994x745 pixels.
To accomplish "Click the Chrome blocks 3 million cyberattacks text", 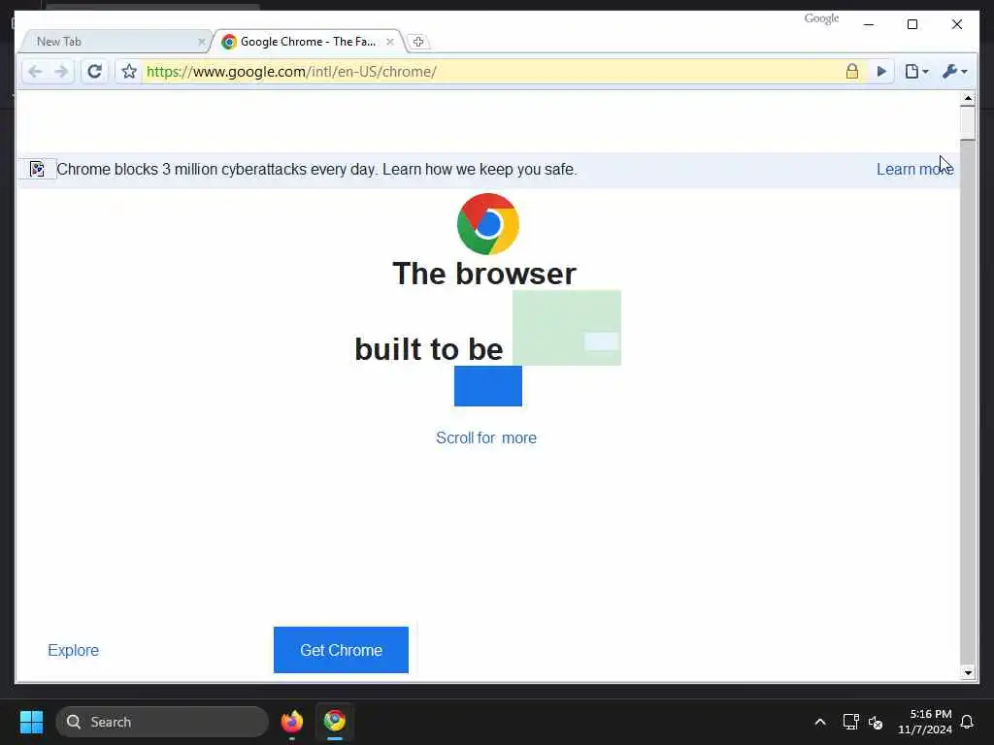I will (x=317, y=169).
